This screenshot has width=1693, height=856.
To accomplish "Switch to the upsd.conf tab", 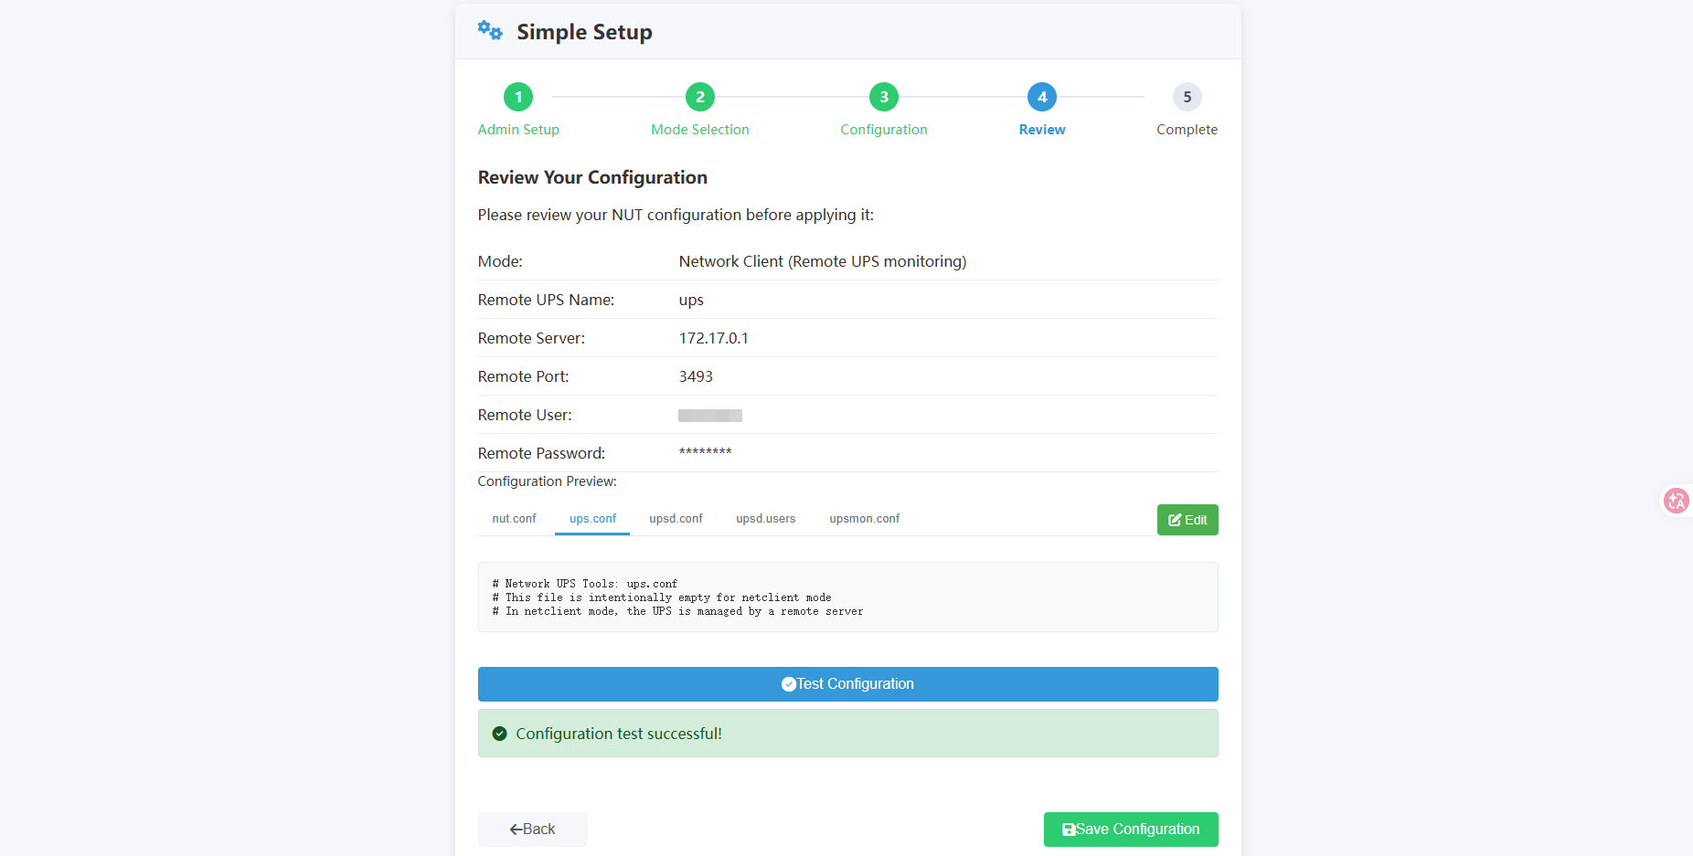I will (676, 519).
